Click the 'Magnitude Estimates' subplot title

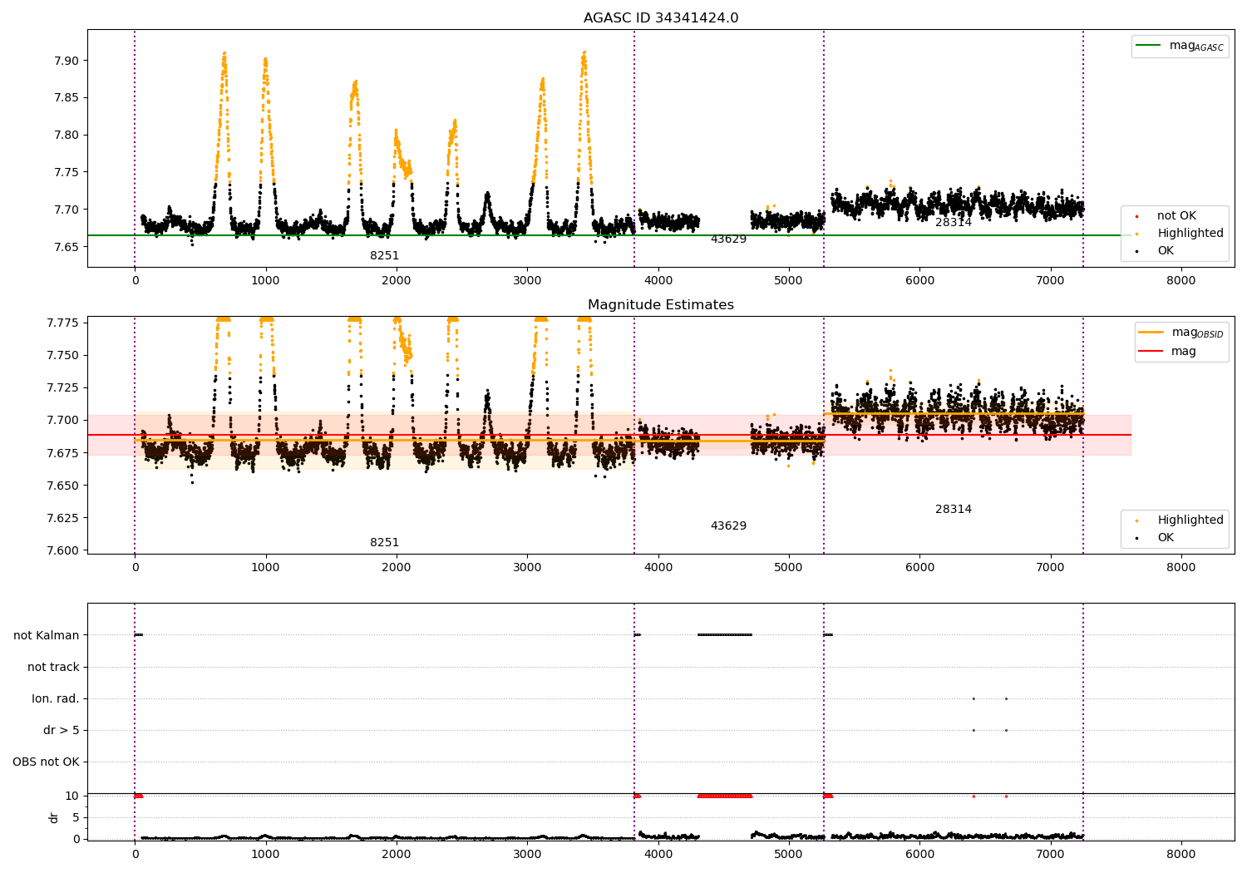point(661,305)
